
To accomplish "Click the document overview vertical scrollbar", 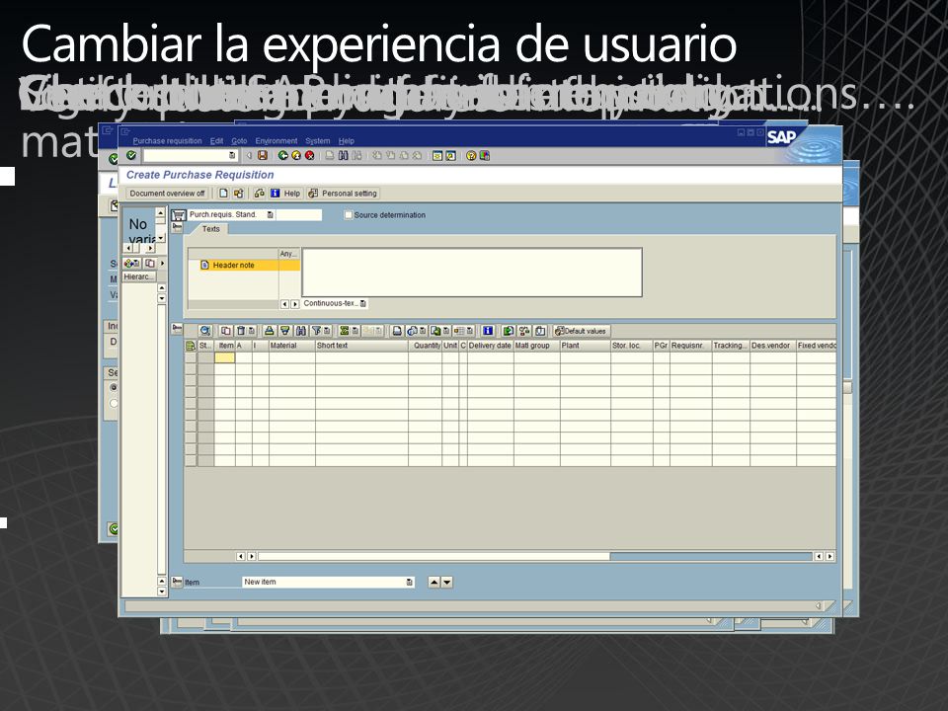I will 161,438.
